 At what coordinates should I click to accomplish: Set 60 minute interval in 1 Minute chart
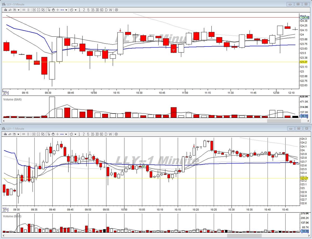coord(102,134)
